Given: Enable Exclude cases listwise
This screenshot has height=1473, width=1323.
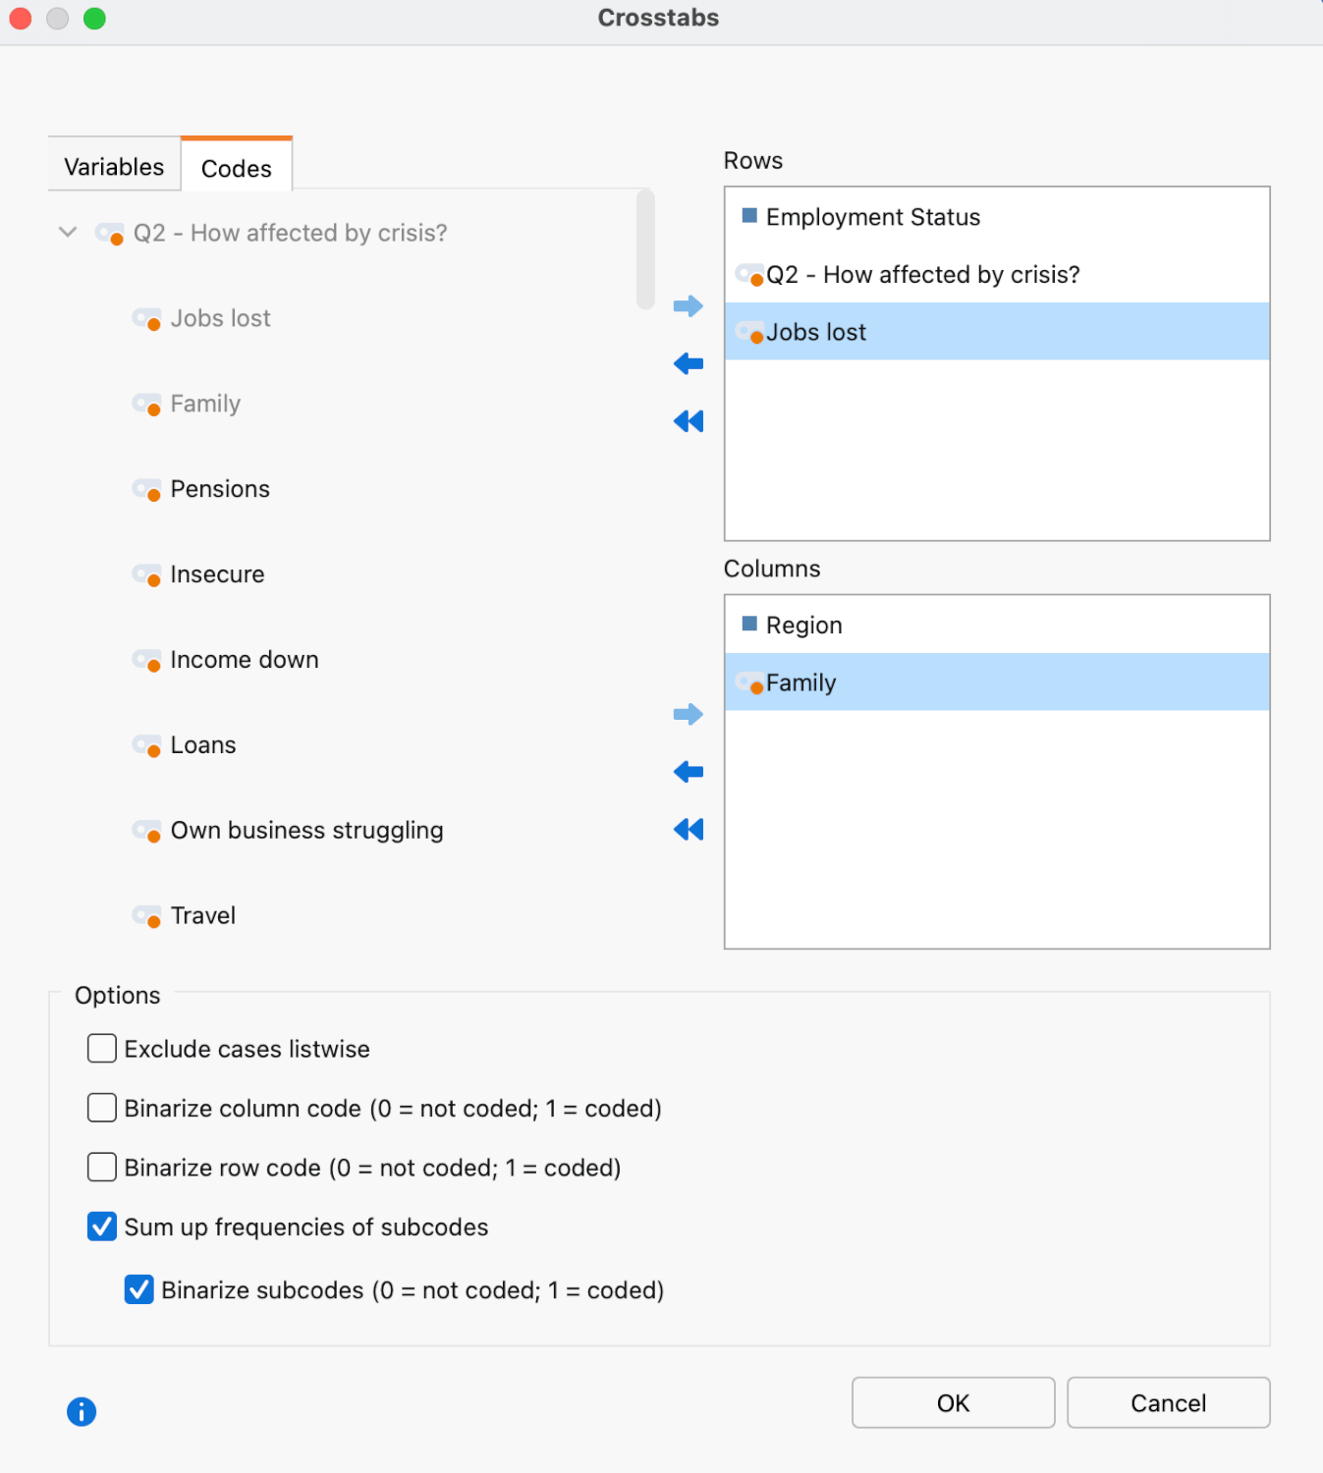Looking at the screenshot, I should [102, 1049].
